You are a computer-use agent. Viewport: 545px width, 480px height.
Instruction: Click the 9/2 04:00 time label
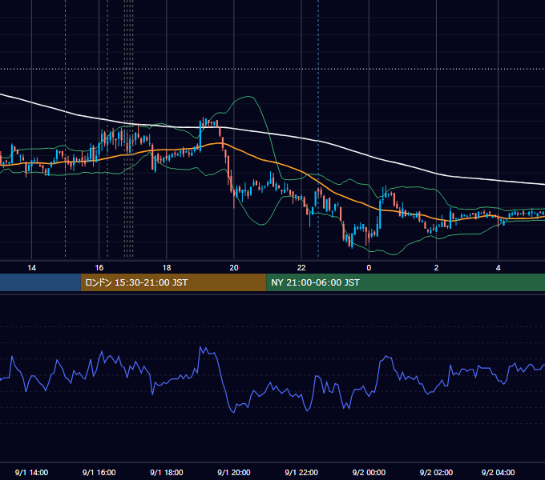click(x=498, y=472)
